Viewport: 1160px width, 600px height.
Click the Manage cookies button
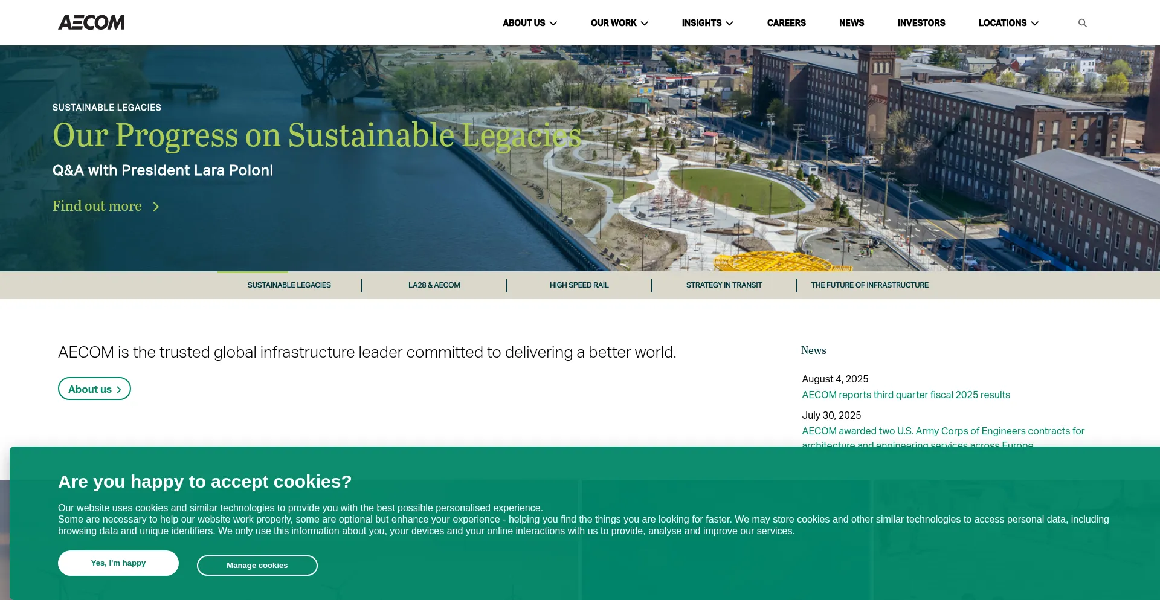click(x=257, y=566)
